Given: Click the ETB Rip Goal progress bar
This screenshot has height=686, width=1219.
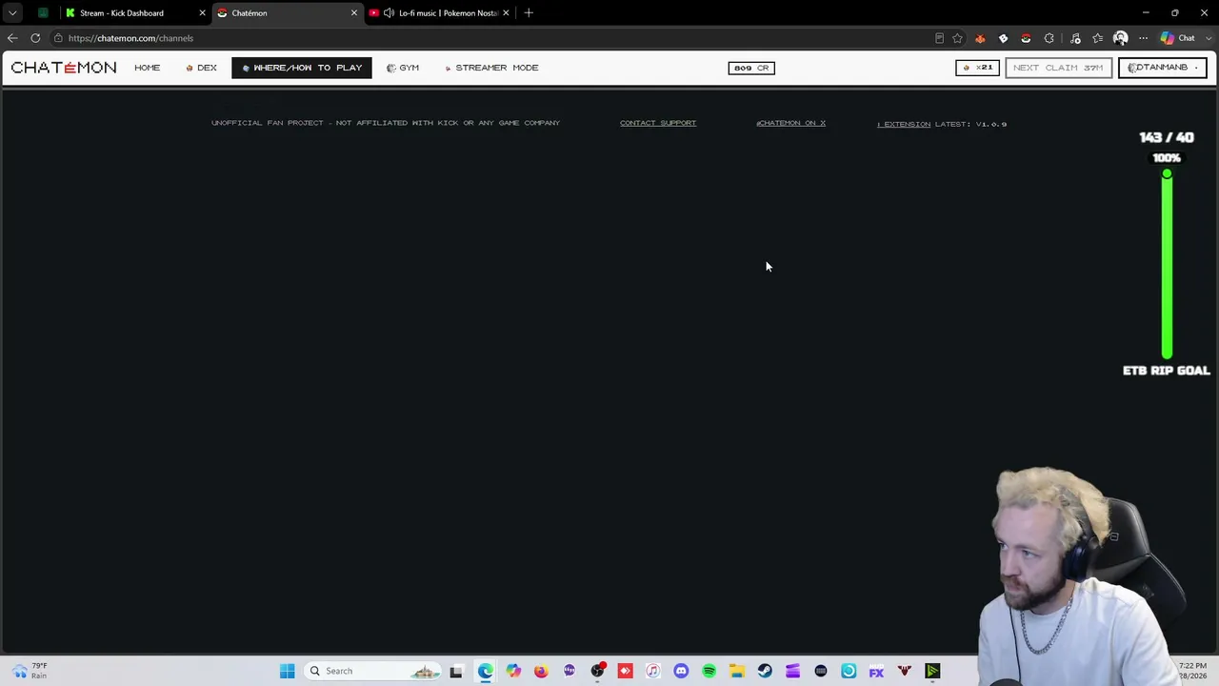Looking at the screenshot, I should 1167,265.
